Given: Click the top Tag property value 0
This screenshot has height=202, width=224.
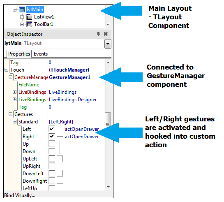Looking at the screenshot, I should click(x=50, y=63).
